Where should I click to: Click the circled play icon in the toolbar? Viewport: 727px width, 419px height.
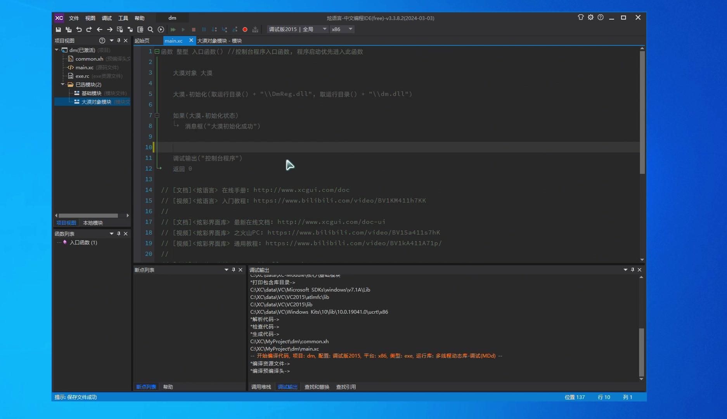(161, 29)
